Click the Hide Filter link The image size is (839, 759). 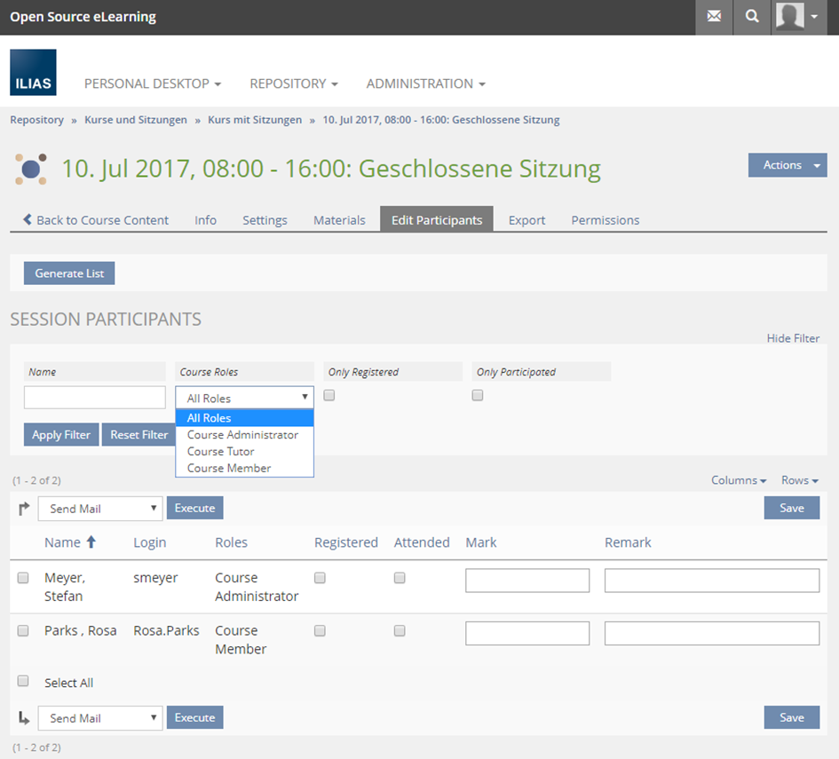tap(793, 338)
